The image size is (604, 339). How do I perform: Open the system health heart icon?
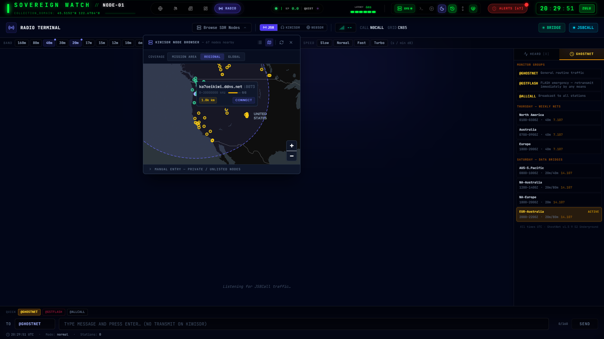click(x=473, y=8)
